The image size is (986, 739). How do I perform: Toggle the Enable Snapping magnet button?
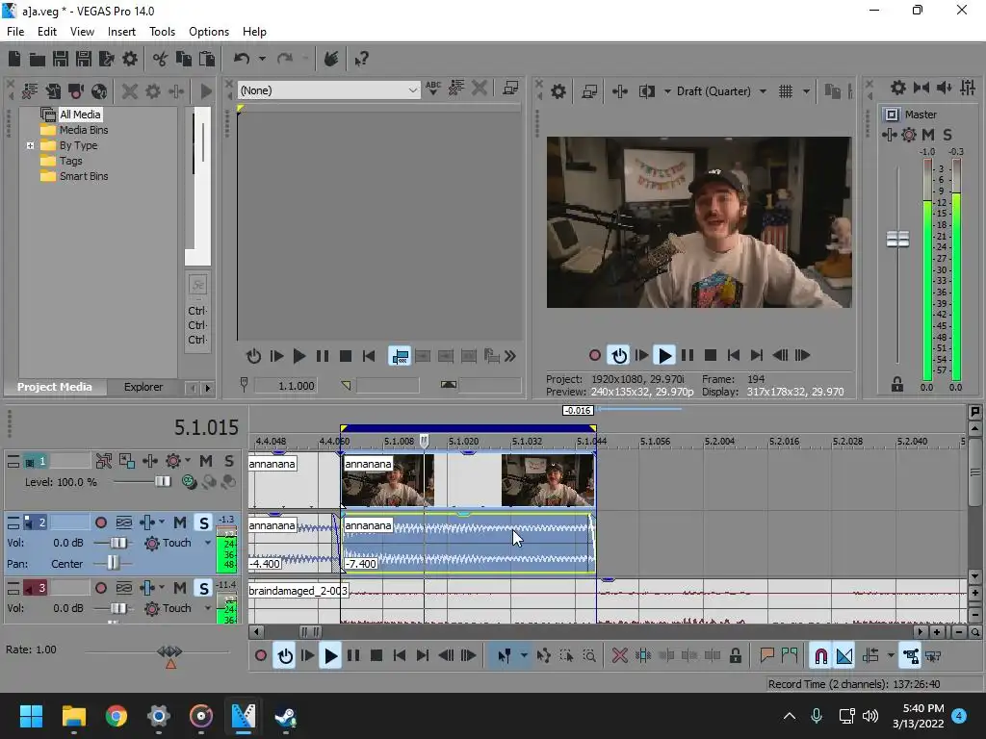820,656
